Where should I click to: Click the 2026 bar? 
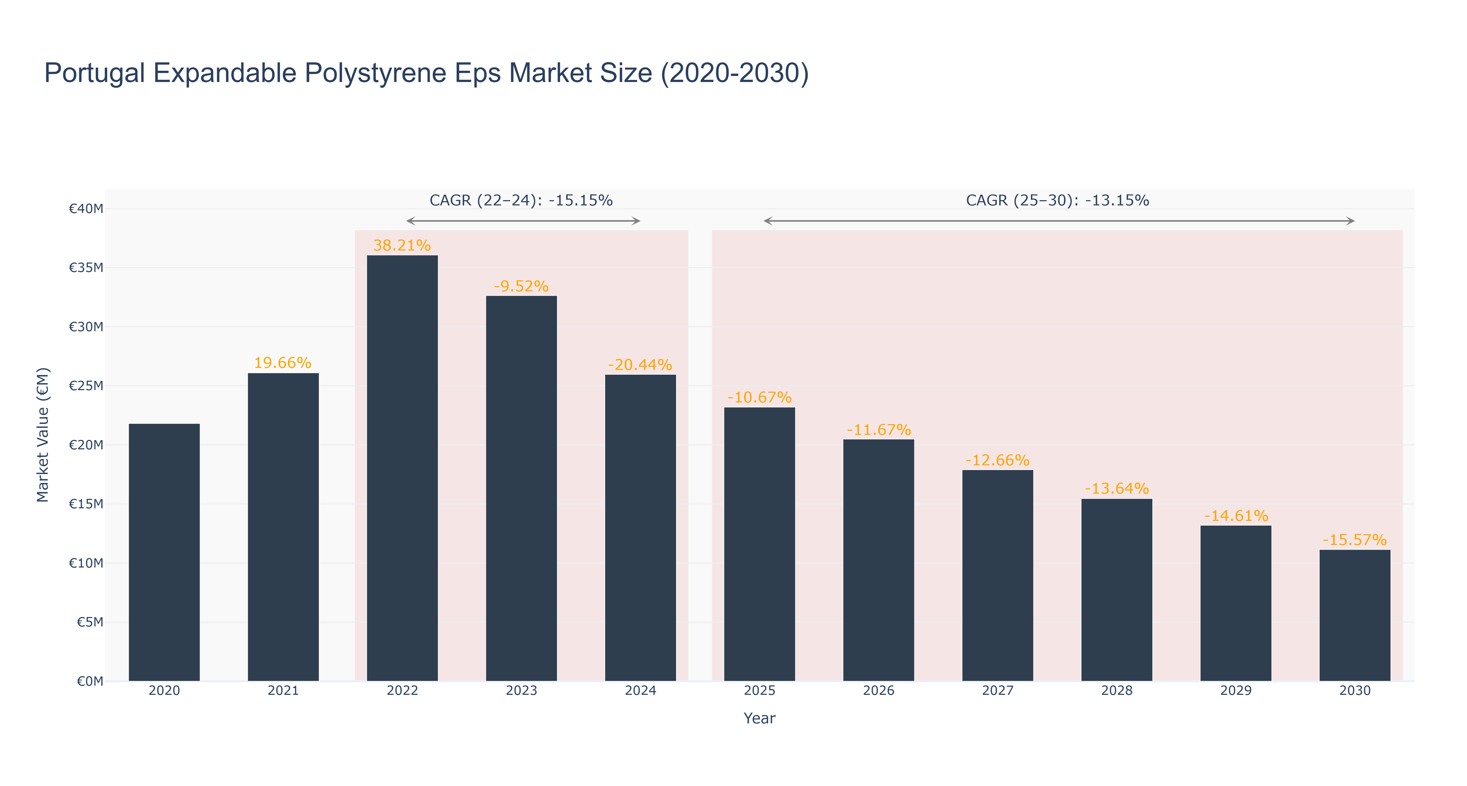point(878,560)
